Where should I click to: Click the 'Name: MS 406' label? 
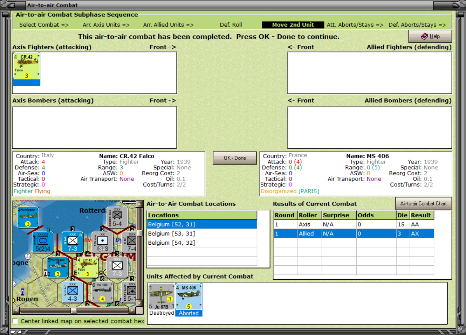coord(368,156)
